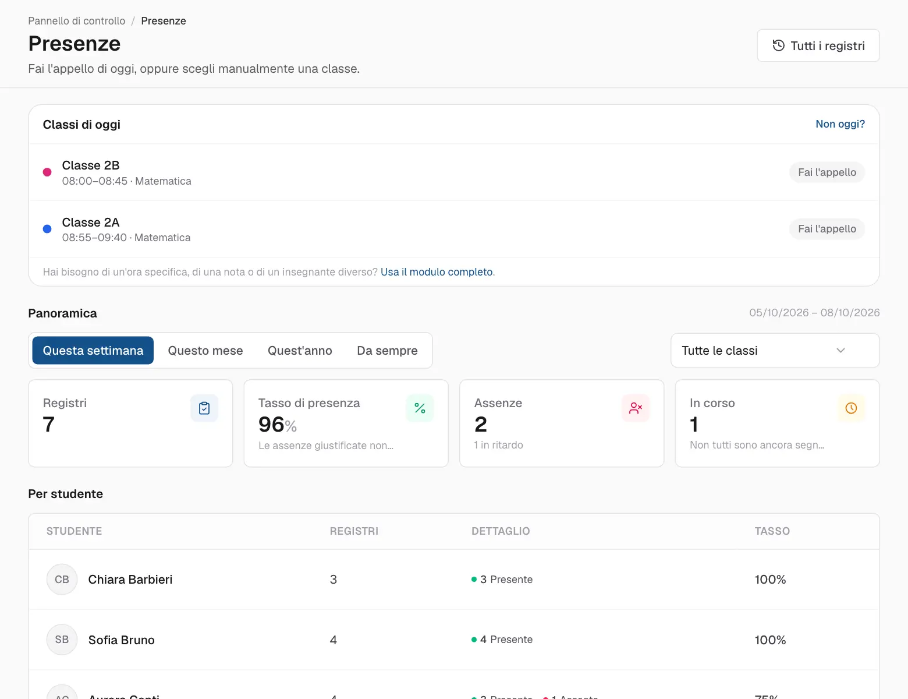Click the 08:00–08:45 · Matematica text

tap(126, 181)
